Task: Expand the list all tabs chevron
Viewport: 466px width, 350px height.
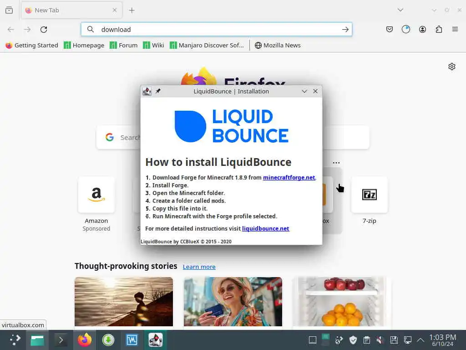Action: [x=400, y=10]
